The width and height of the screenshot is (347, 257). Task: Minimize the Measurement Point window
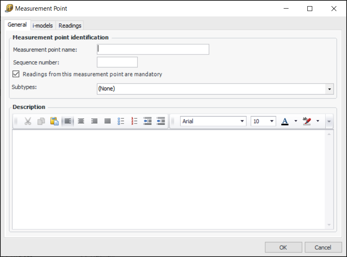pos(286,9)
